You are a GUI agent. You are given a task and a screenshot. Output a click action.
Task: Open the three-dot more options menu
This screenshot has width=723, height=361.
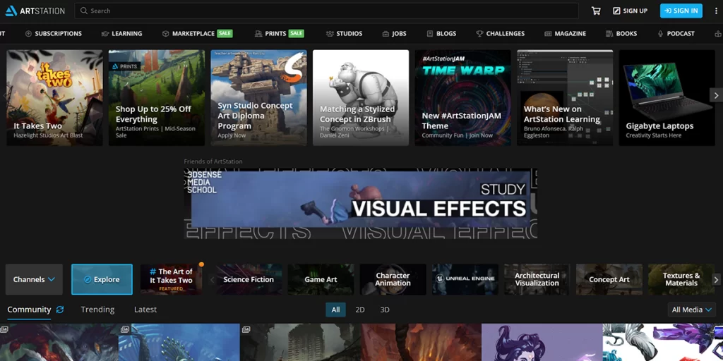pos(715,11)
